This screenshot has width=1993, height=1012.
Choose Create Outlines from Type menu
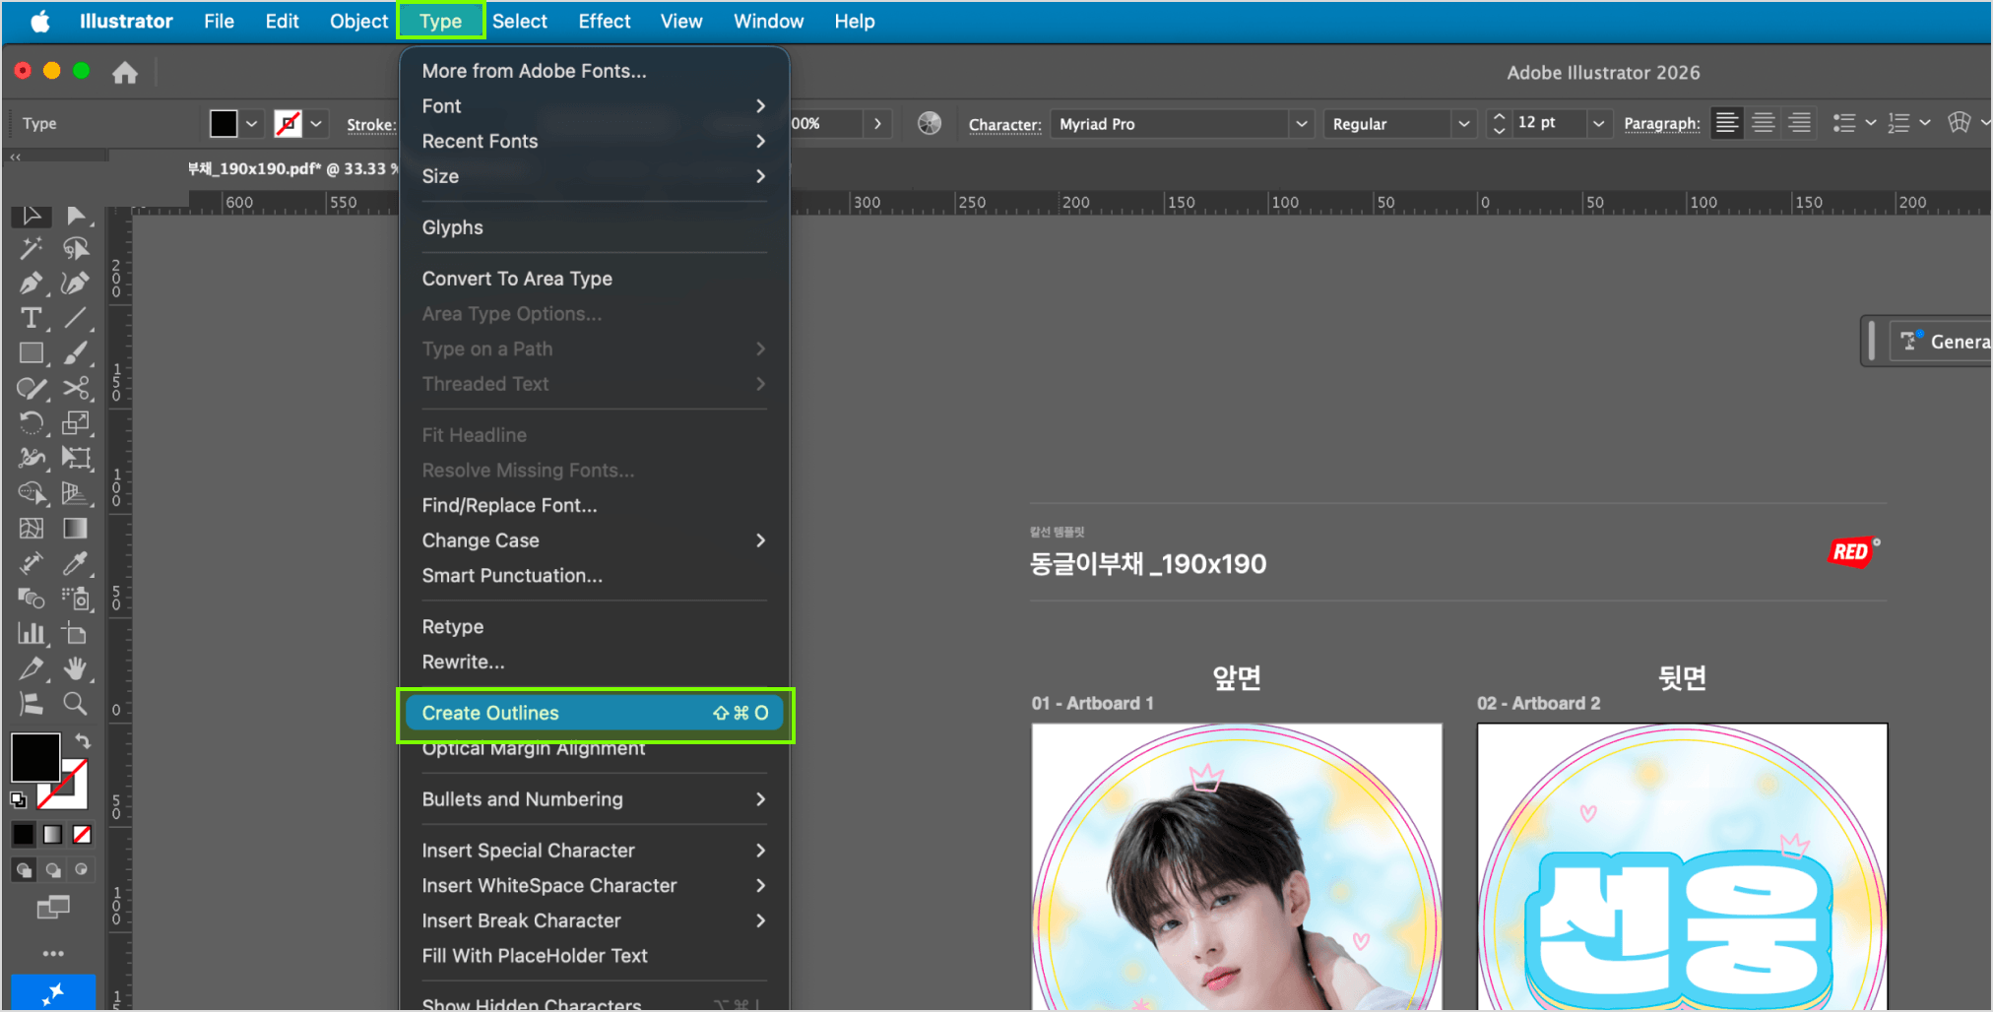594,713
